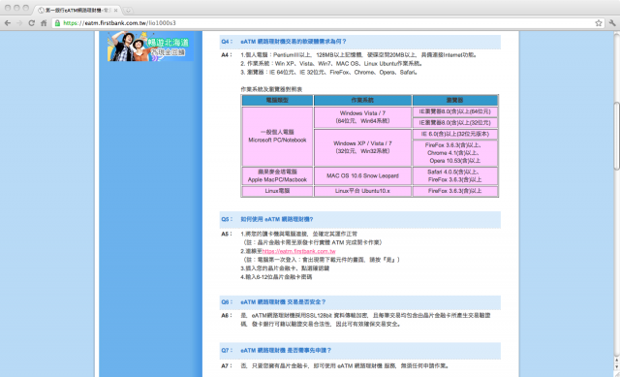Click the Linux Ubuntu10.x table cell
The height and width of the screenshot is (377, 620).
coord(362,191)
